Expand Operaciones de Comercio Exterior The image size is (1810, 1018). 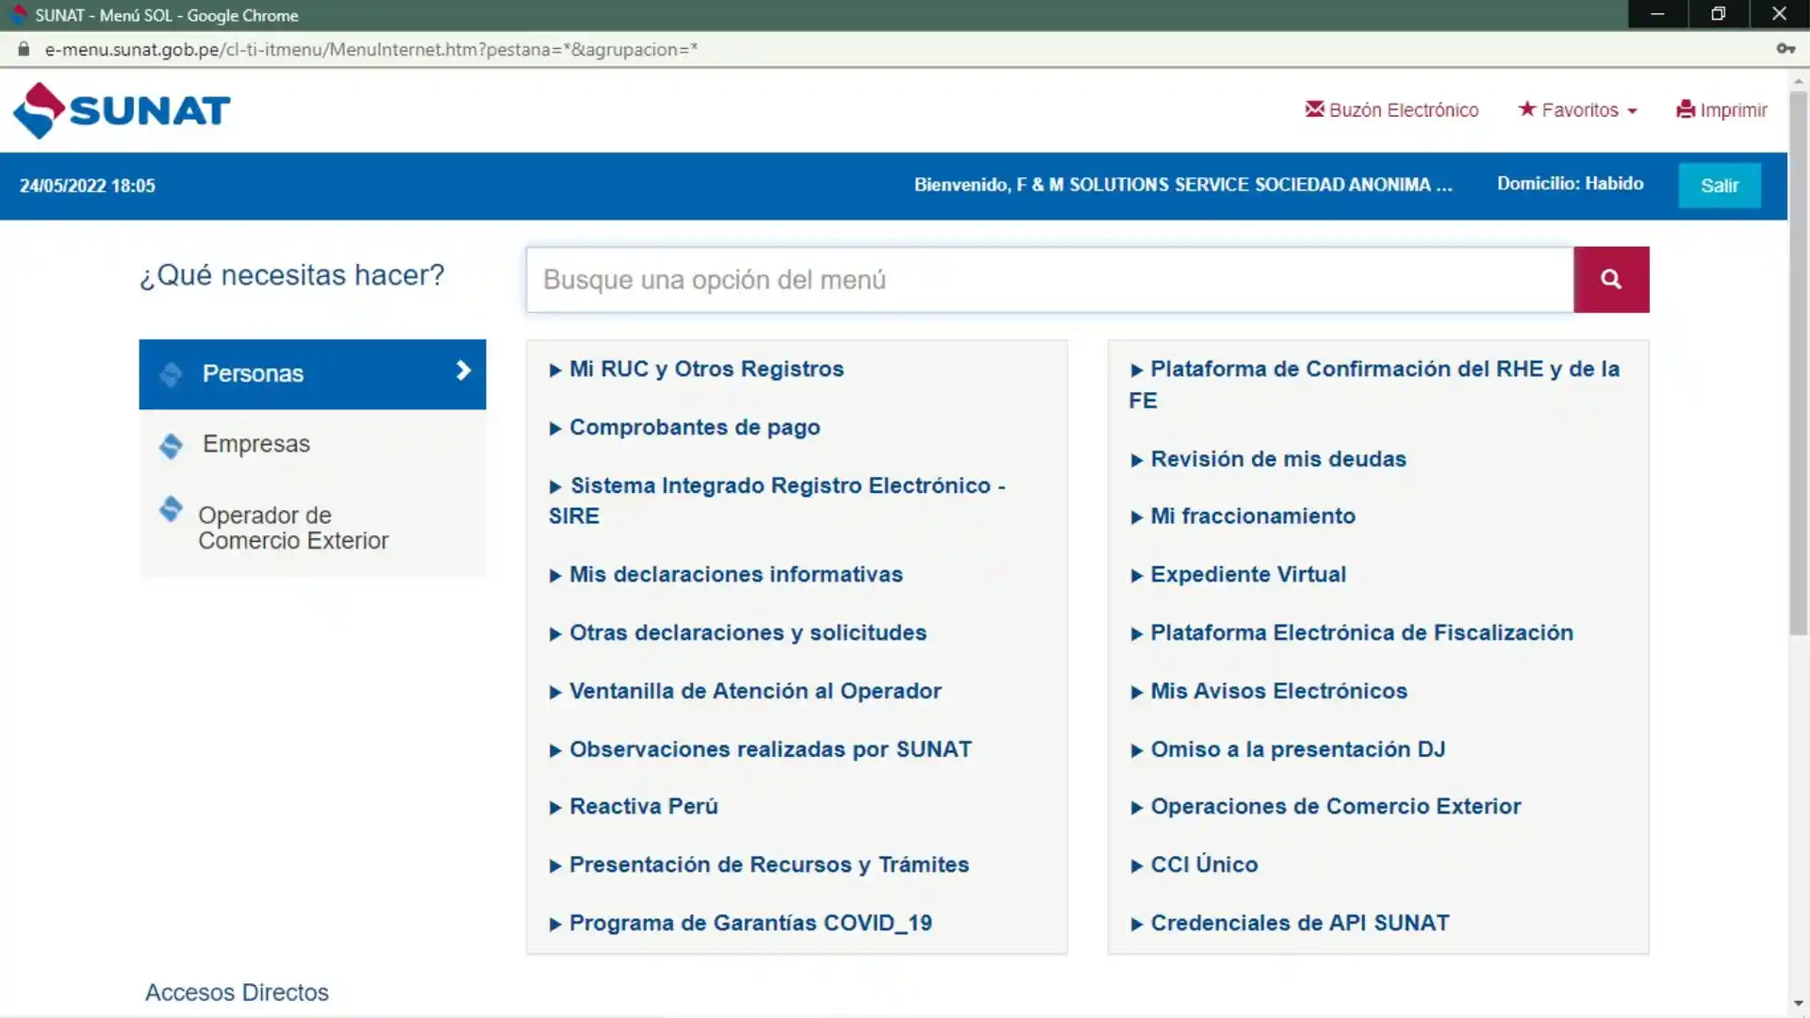click(1325, 807)
